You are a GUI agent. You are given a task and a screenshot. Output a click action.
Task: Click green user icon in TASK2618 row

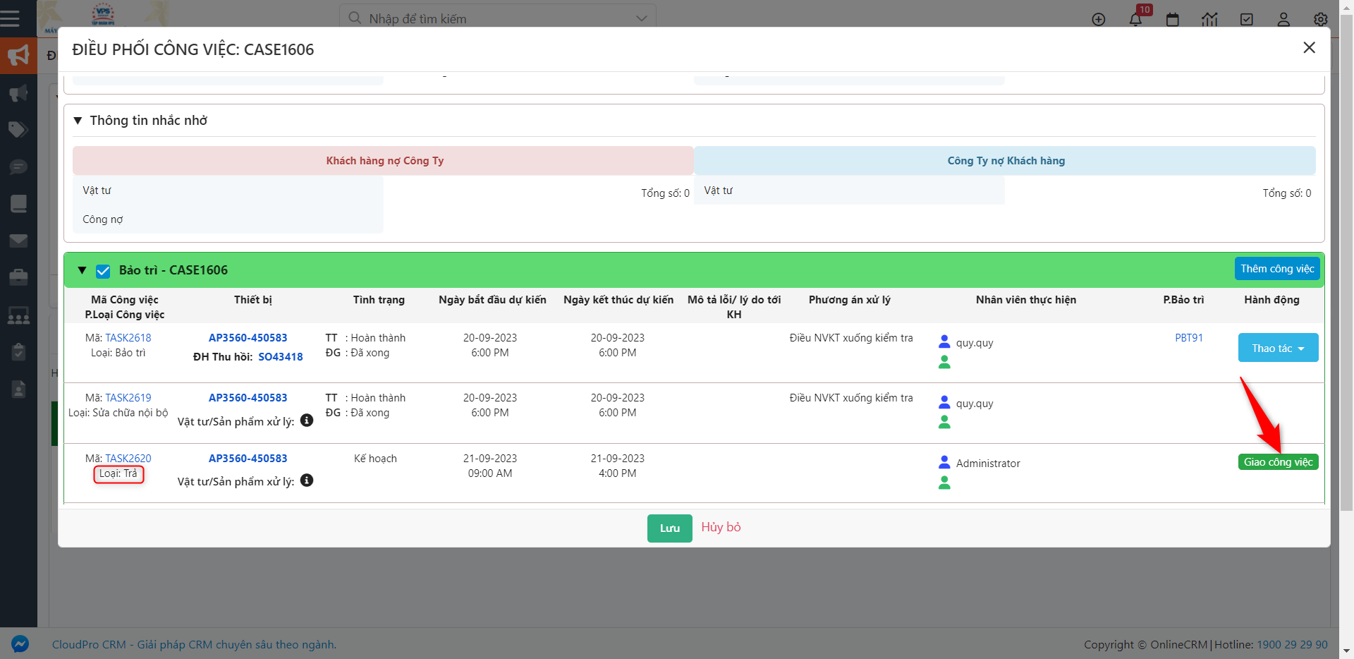click(944, 362)
